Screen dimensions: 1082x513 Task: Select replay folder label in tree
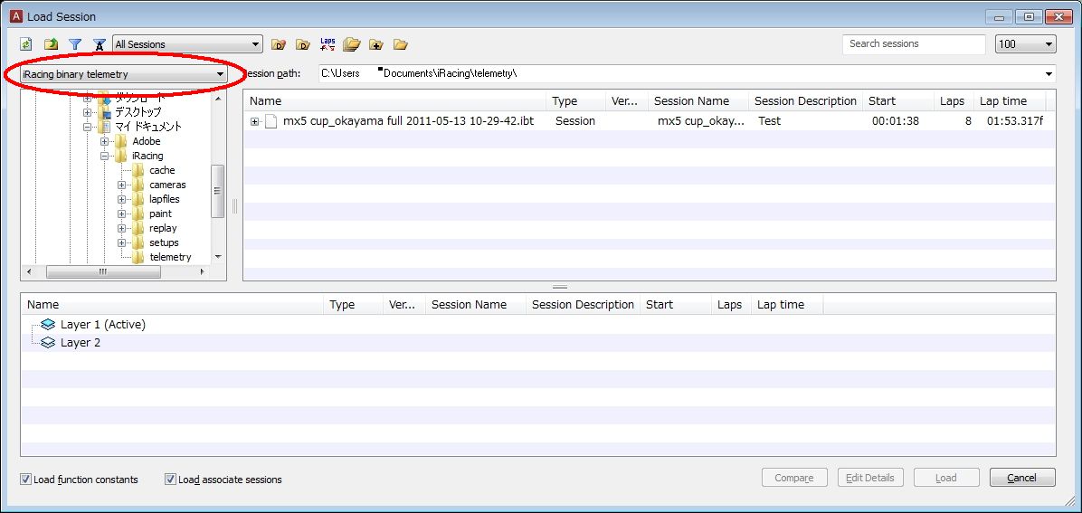[163, 229]
